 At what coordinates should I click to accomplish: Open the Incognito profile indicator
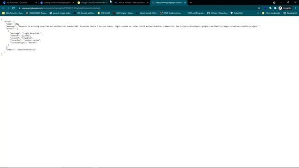(285, 8)
